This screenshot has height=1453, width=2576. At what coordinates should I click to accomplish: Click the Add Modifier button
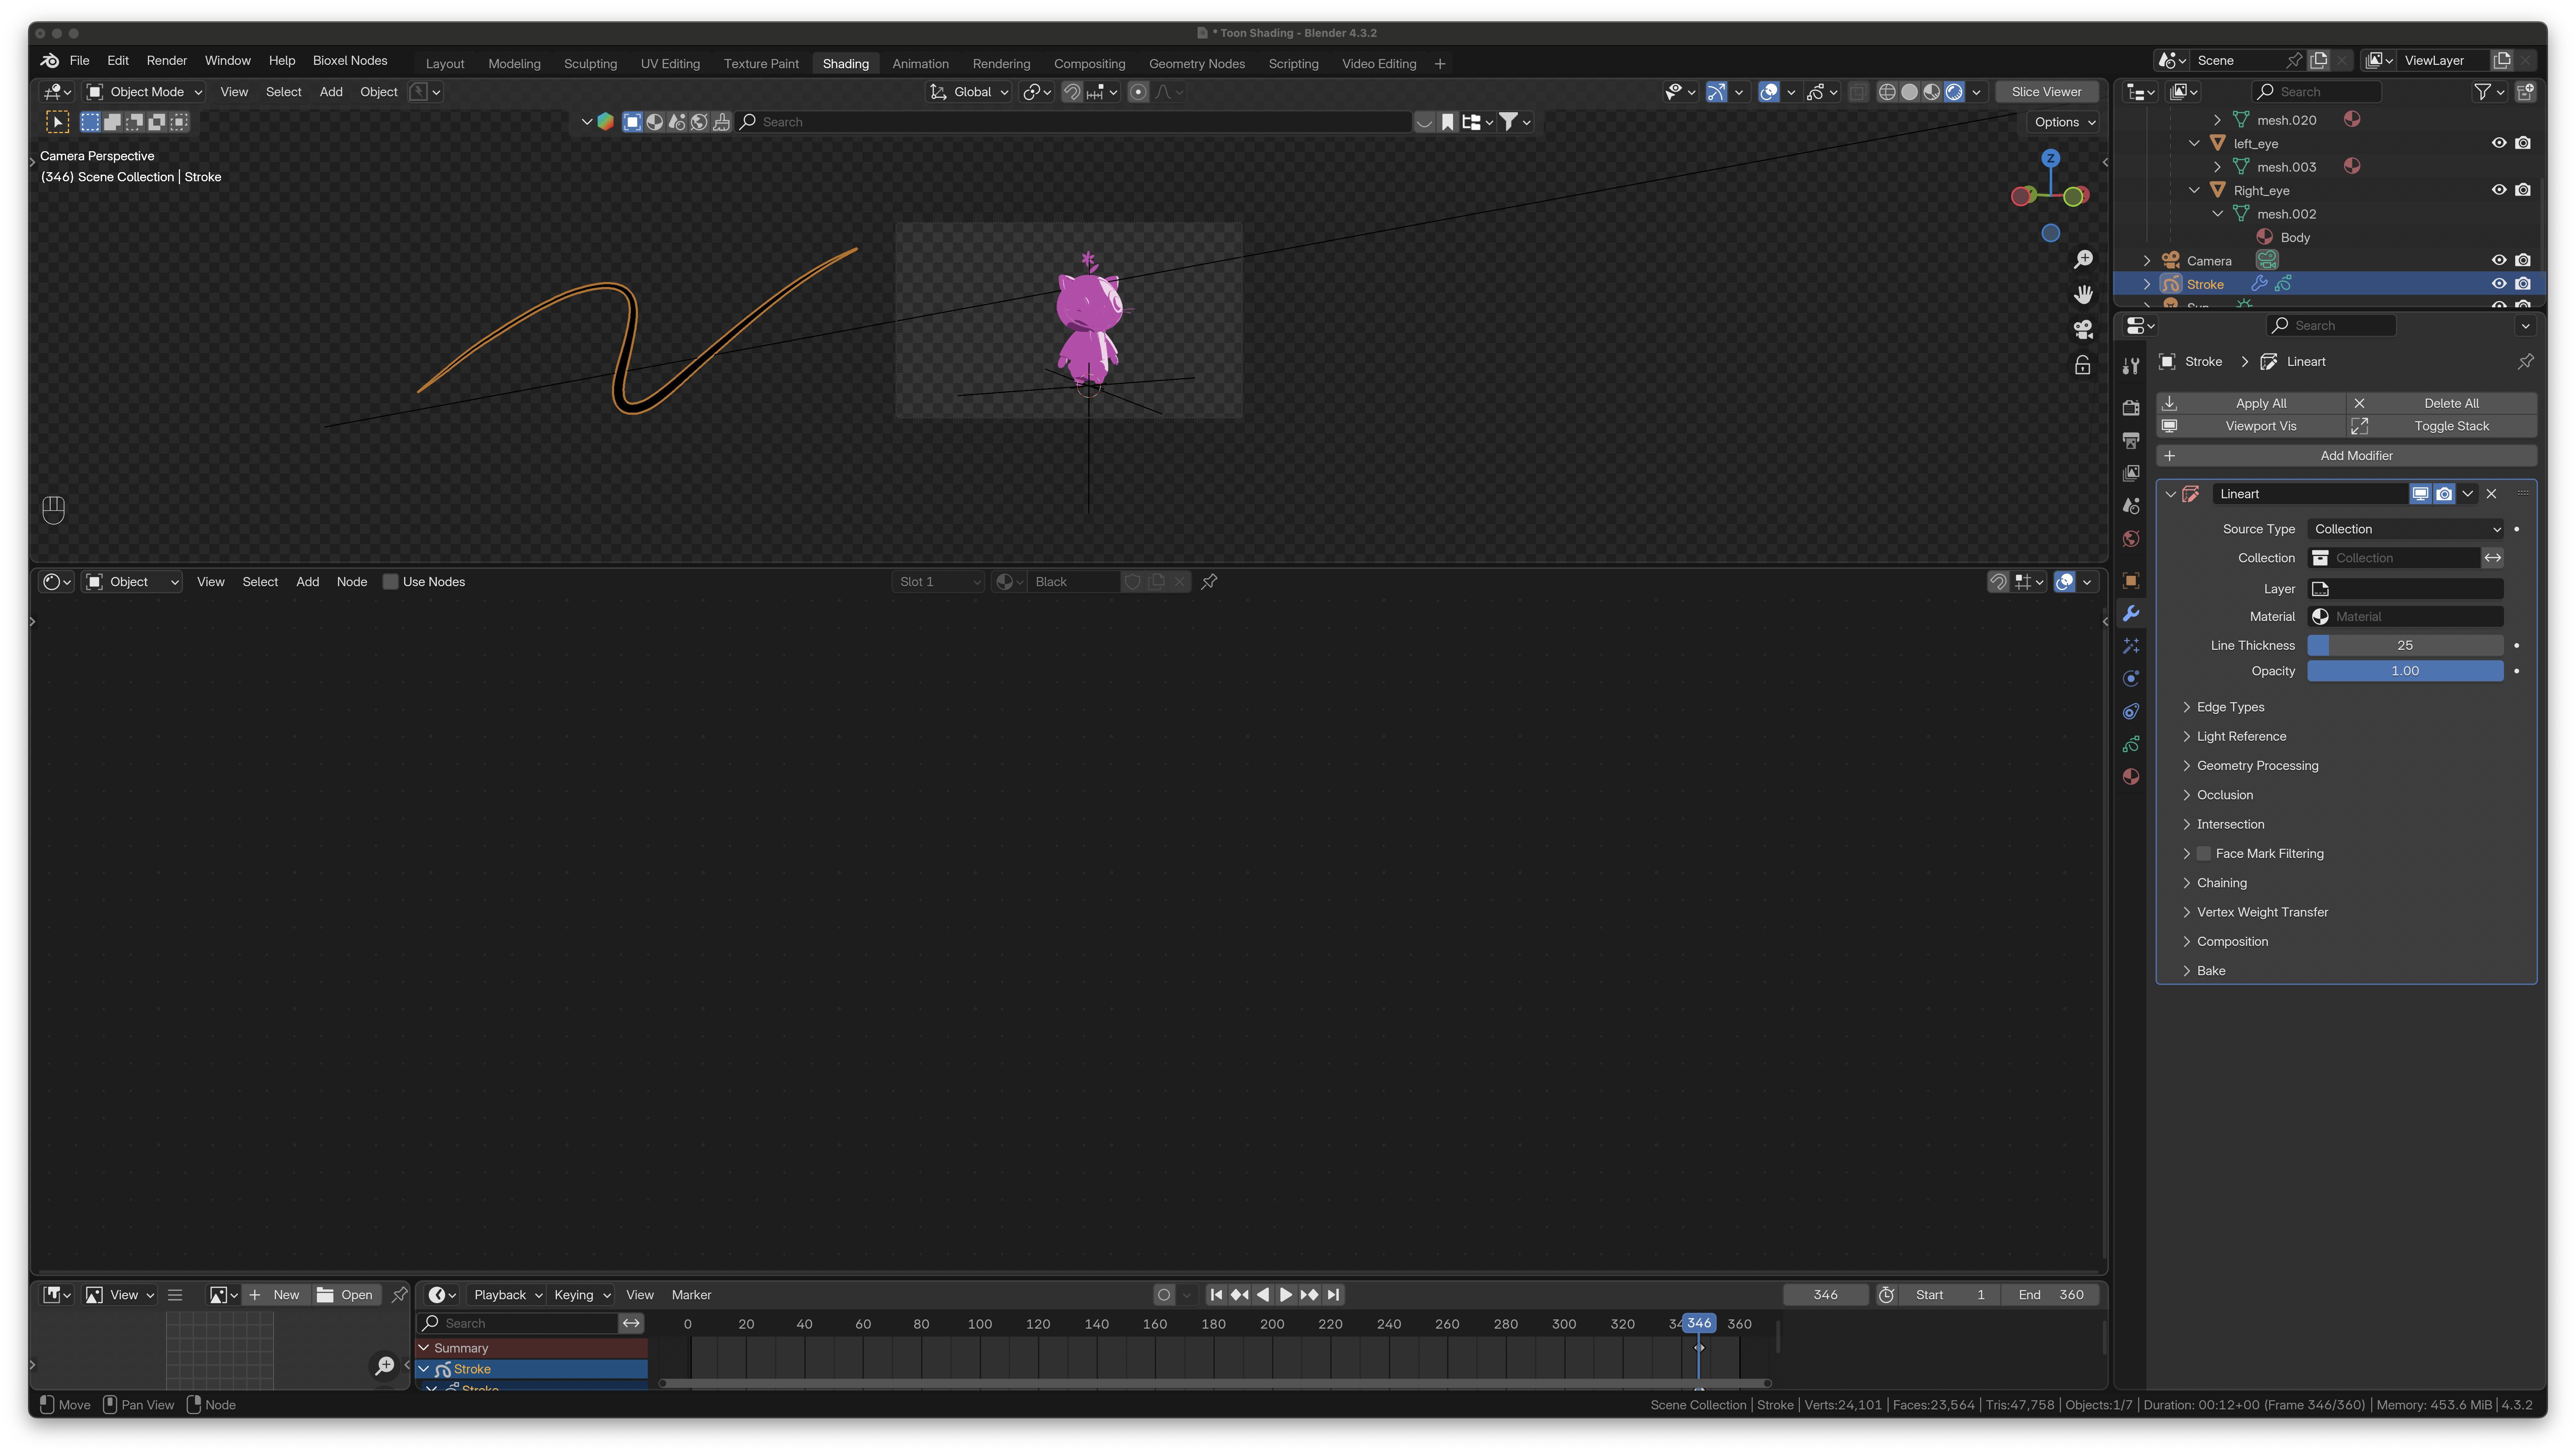click(2347, 456)
